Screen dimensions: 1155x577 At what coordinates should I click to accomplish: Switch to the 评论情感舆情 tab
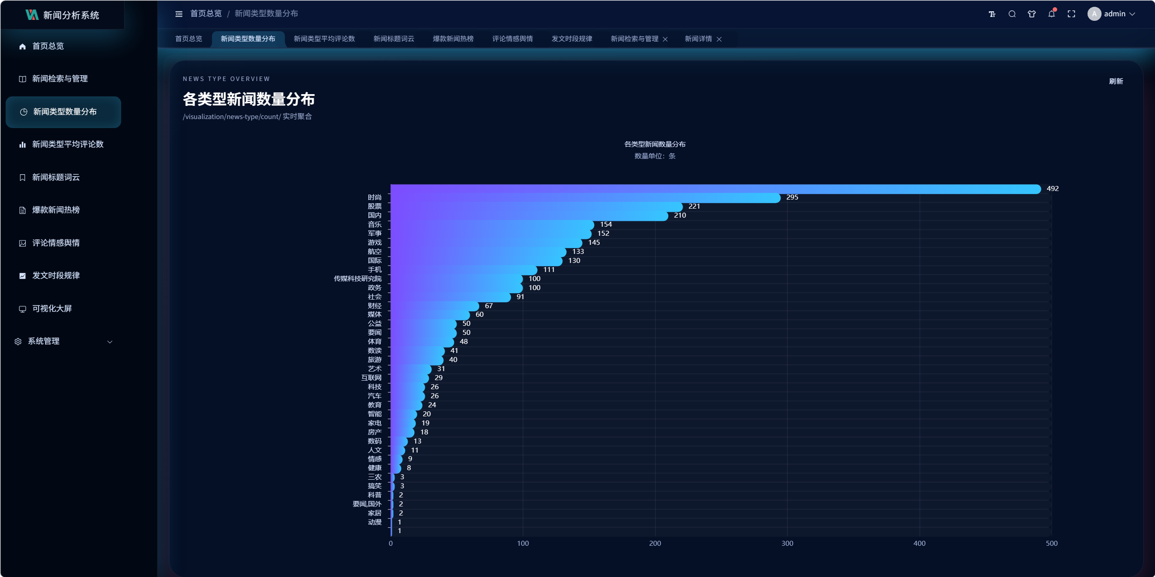click(x=512, y=39)
